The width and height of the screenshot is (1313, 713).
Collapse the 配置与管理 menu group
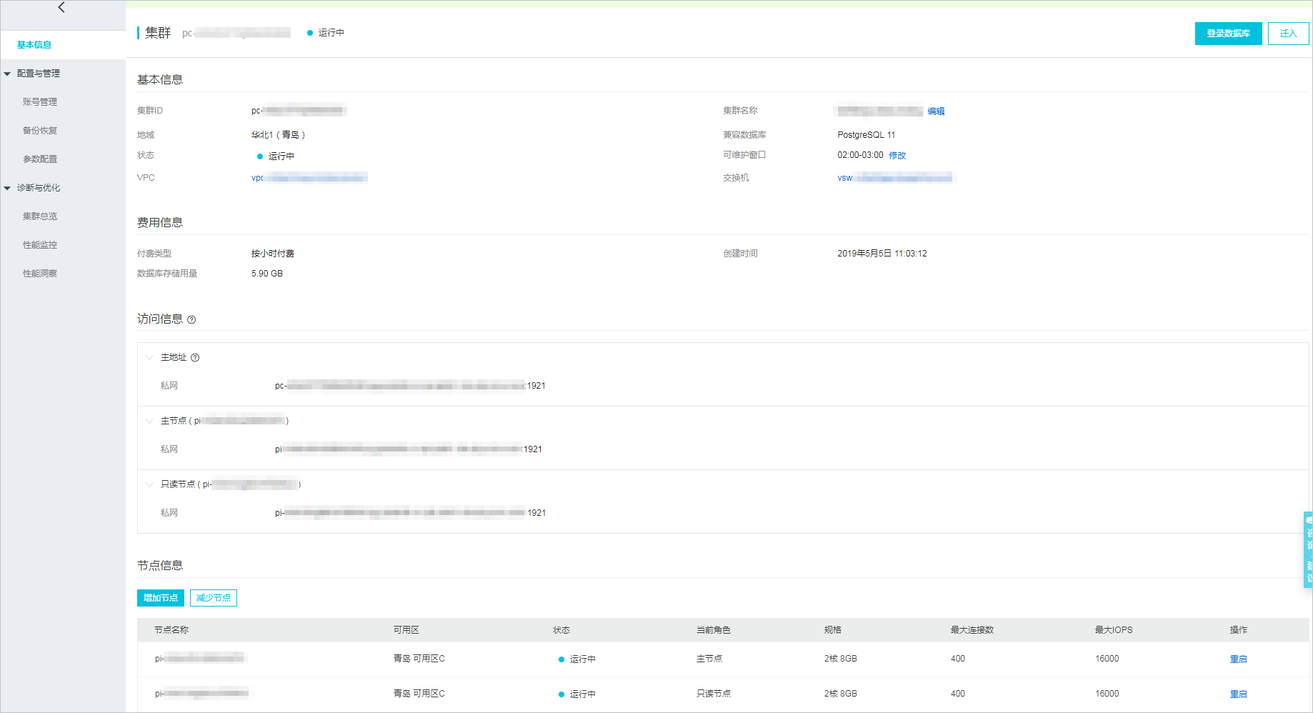pos(7,74)
